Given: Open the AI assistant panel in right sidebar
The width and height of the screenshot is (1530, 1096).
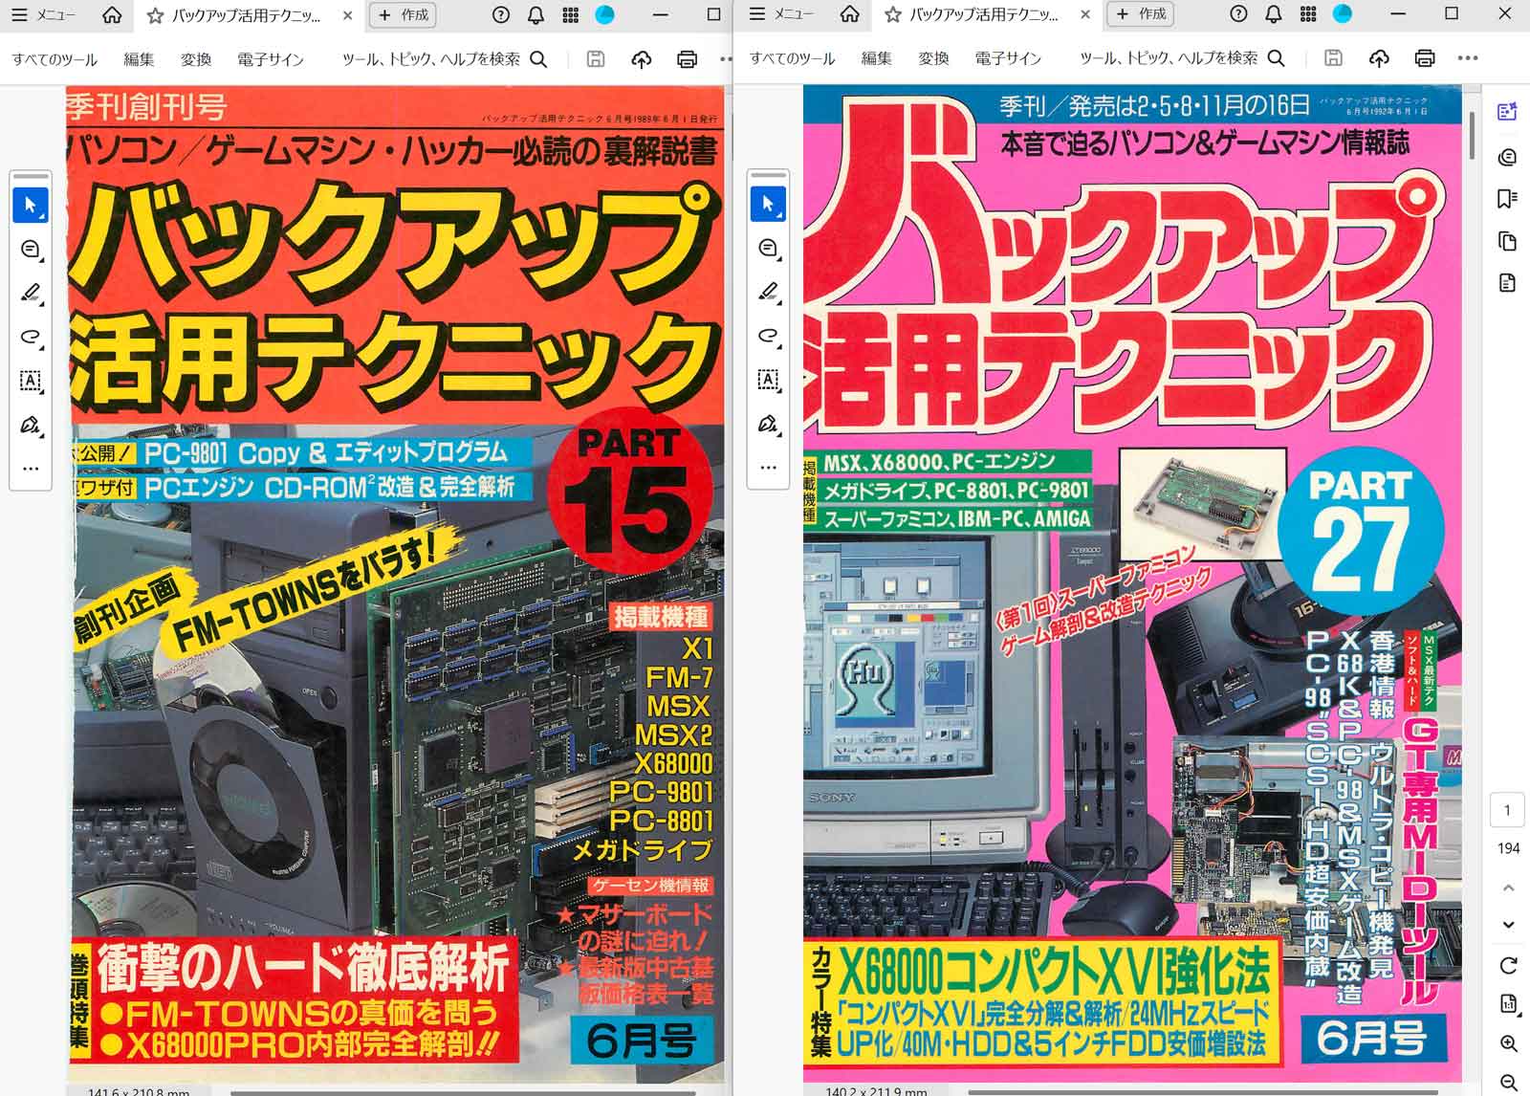Looking at the screenshot, I should [x=1508, y=112].
